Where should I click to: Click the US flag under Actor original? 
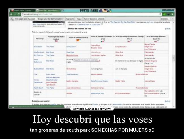coord(56,41)
